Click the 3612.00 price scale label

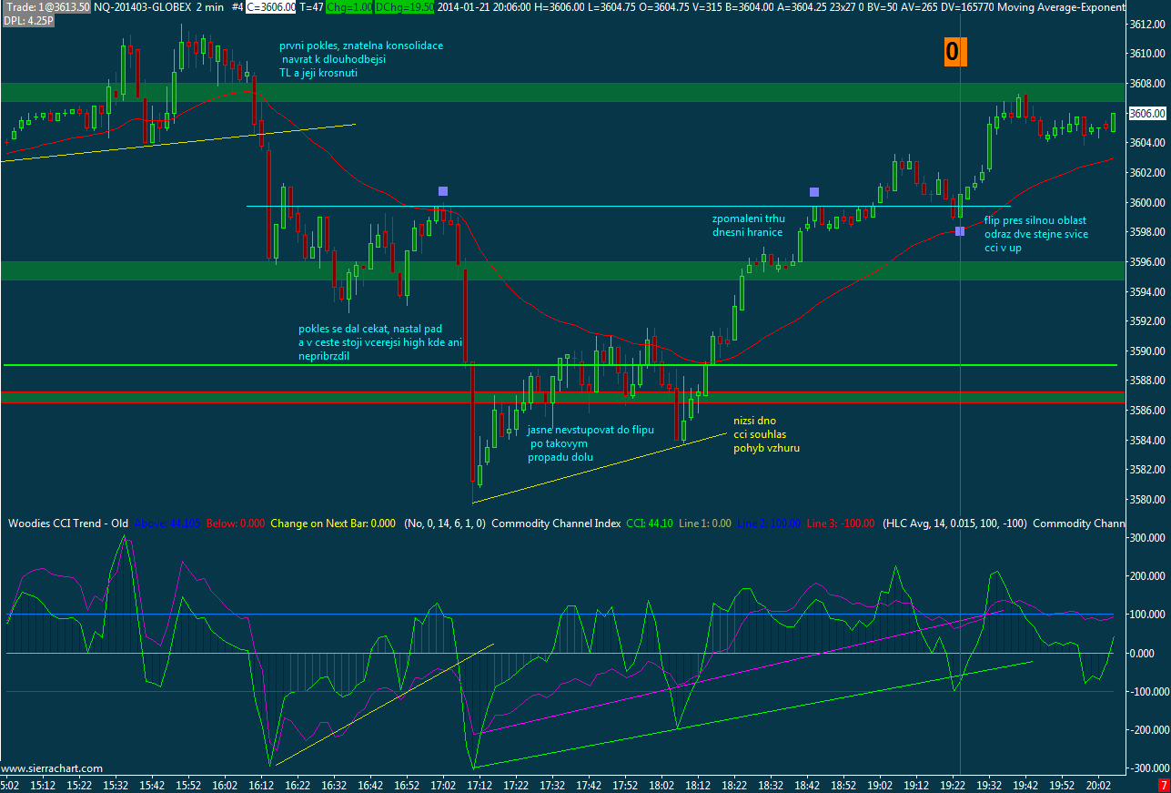tap(1149, 24)
